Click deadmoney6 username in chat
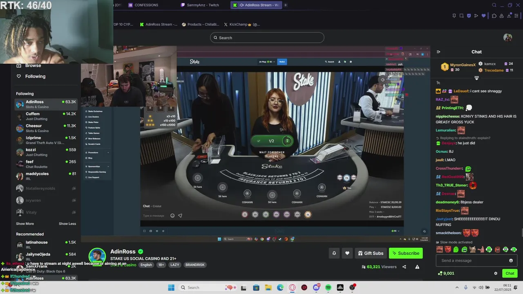The width and height of the screenshot is (523, 294). [448, 202]
